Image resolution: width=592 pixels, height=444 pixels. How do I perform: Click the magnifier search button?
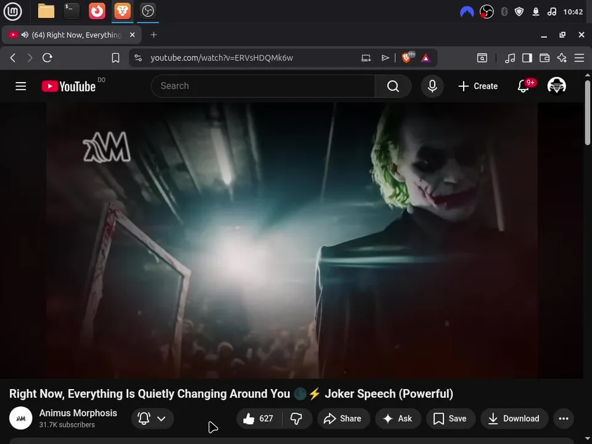pos(393,86)
